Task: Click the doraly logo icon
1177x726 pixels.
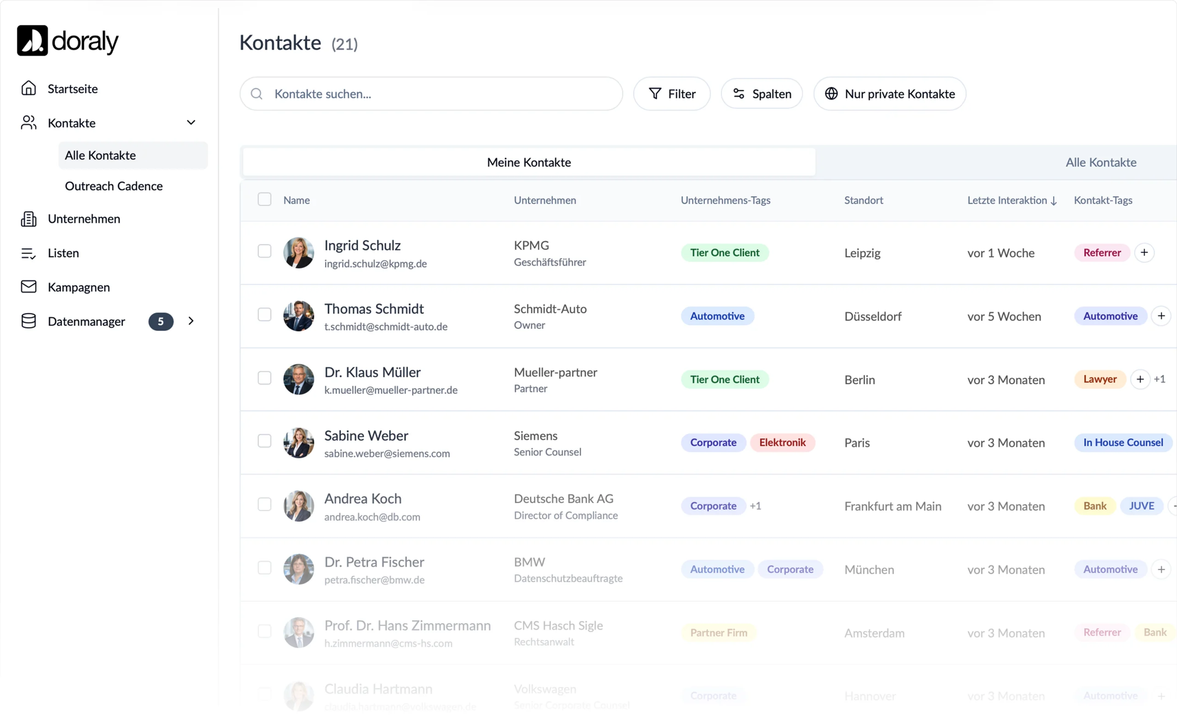Action: tap(32, 41)
